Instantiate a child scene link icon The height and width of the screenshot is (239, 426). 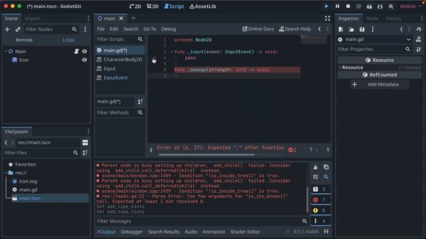point(18,29)
